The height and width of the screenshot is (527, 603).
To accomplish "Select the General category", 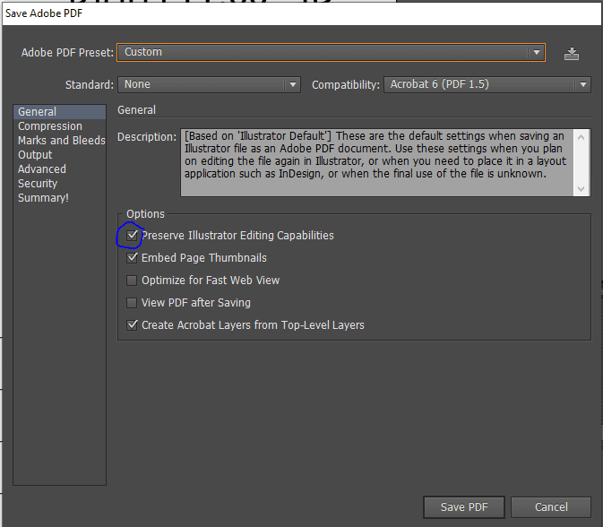I will (59, 111).
